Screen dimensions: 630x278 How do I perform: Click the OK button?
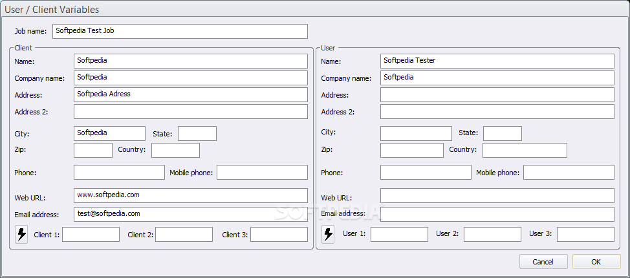coord(596,262)
